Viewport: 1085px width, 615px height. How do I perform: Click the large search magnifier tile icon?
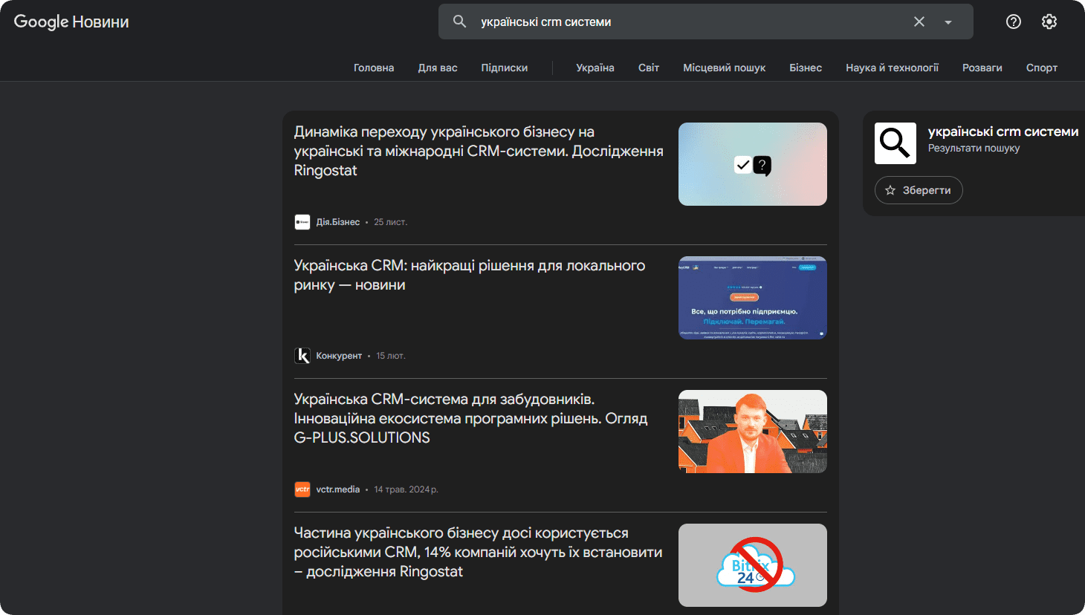tap(895, 143)
